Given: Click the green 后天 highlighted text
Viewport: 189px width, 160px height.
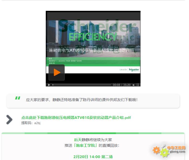Looking at the screenshot, I should 78,140.
